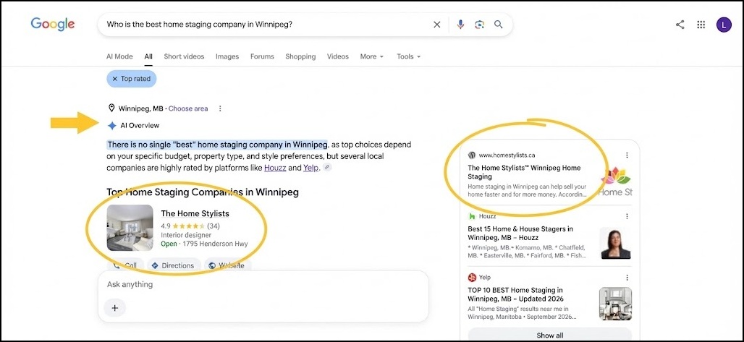The width and height of the screenshot is (744, 342).
Task: Remove the Top rated filter chip
Action: coord(132,79)
